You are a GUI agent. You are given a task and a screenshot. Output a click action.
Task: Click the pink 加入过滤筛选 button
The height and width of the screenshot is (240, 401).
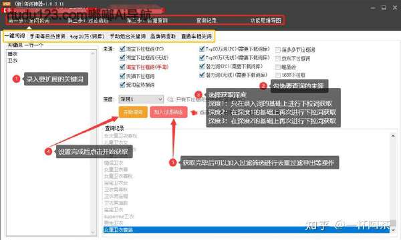tap(168, 112)
